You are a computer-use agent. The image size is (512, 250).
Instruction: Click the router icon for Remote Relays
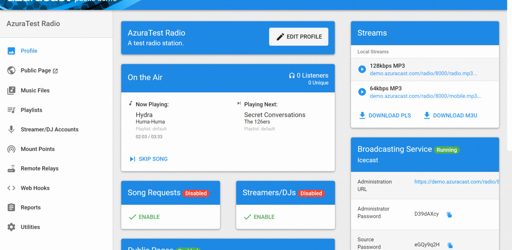pos(12,169)
